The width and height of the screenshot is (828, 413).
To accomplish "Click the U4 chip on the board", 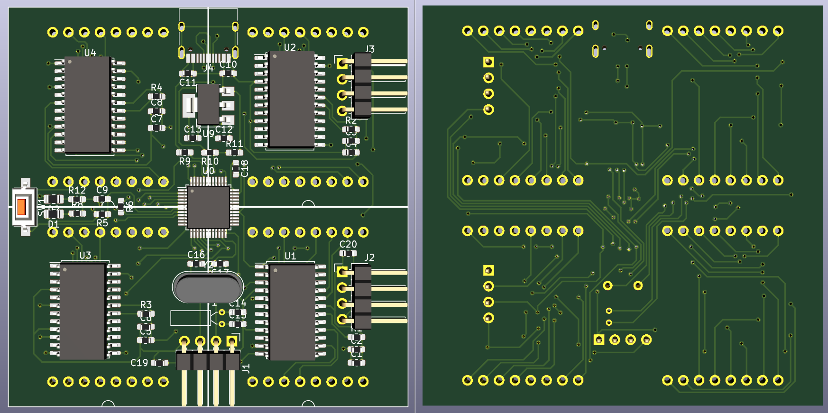I will click(x=88, y=105).
